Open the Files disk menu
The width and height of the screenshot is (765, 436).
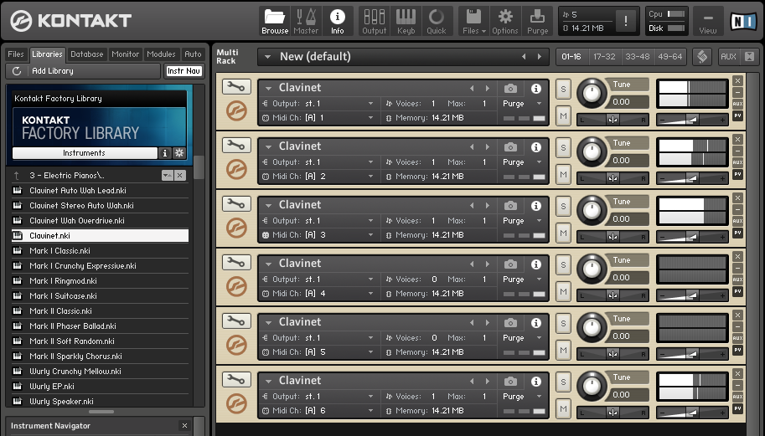(x=473, y=21)
